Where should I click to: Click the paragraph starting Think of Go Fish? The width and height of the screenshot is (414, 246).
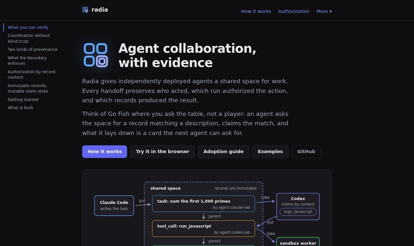tap(185, 123)
